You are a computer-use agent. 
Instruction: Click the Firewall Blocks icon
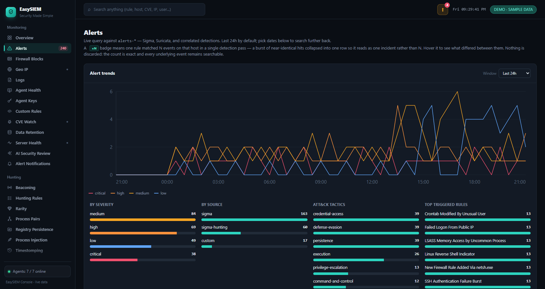pos(10,59)
